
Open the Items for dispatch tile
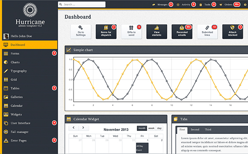[x=106, y=32]
